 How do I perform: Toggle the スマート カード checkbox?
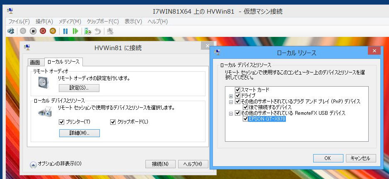[x=238, y=89]
